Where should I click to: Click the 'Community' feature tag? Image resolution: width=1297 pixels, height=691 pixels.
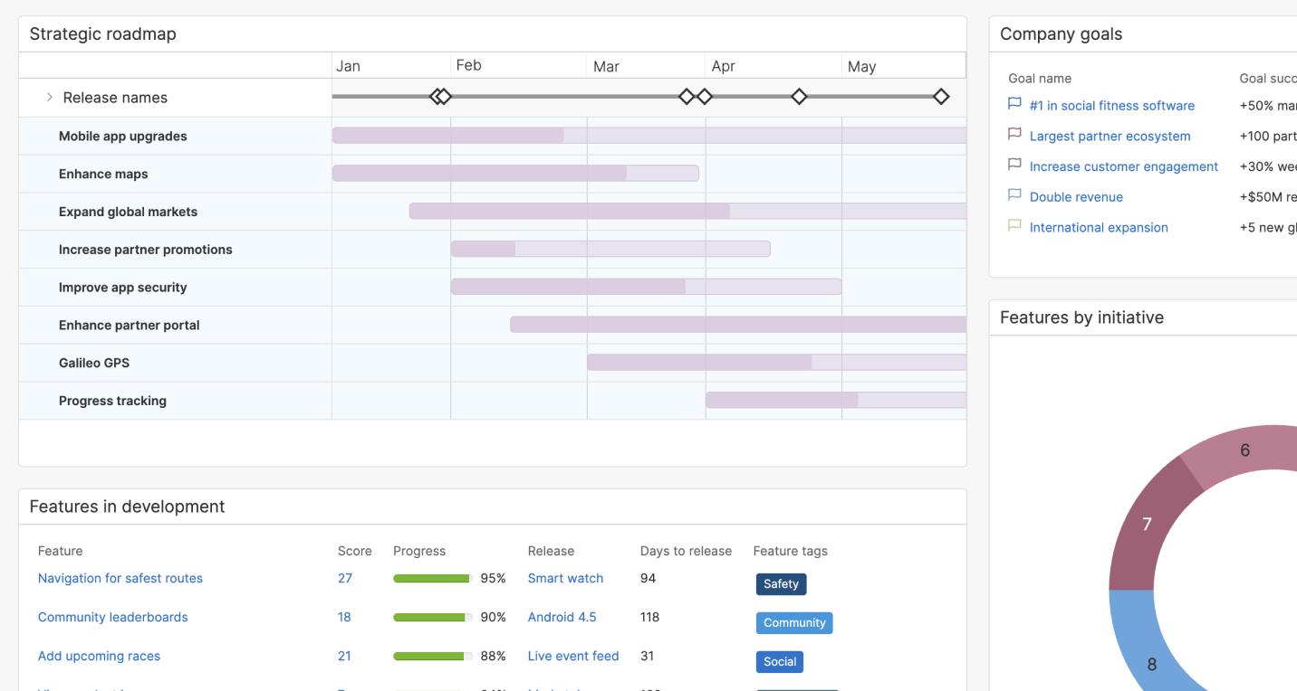tap(793, 622)
